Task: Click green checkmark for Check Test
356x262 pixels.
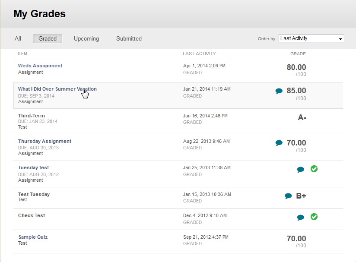Action: click(314, 217)
